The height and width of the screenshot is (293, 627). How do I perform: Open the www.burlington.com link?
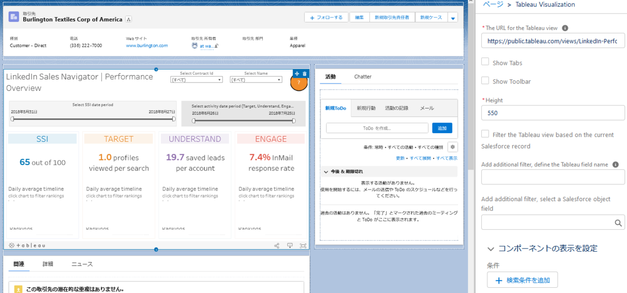click(x=147, y=45)
